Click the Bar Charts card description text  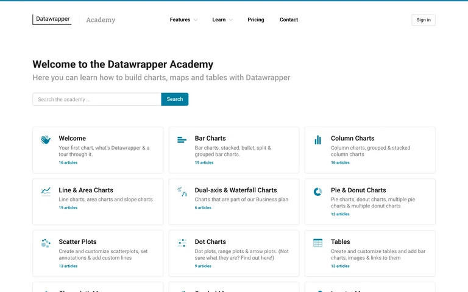pos(233,151)
